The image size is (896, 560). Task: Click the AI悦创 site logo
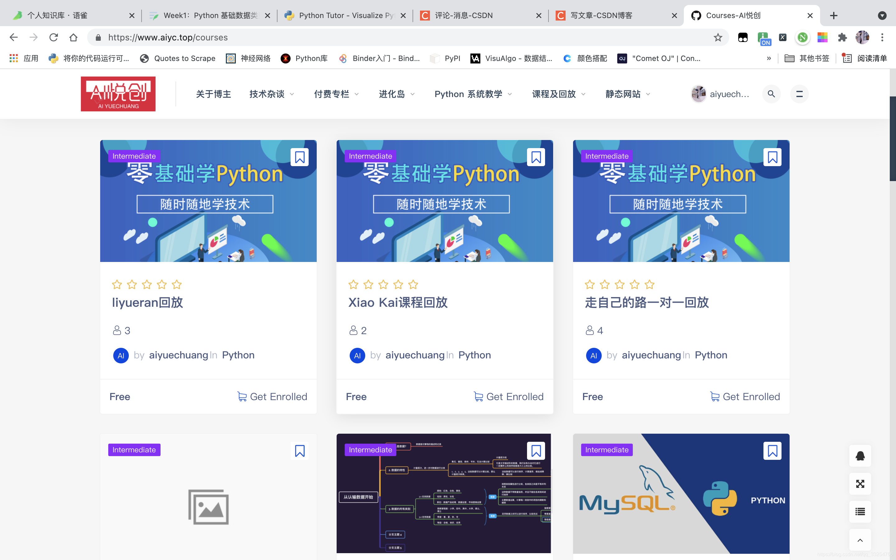[x=118, y=94]
